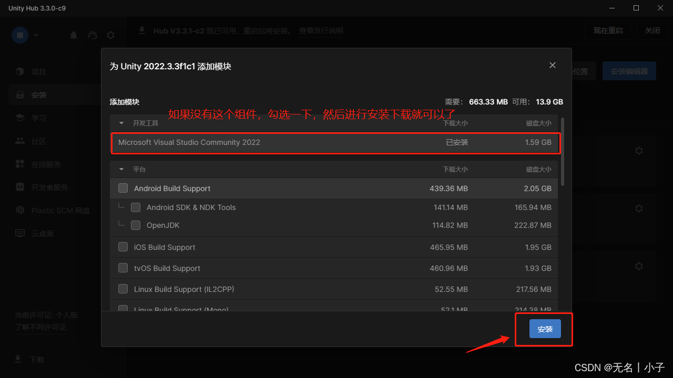Select Microsoft Visual Studio Community 2022 row
Image resolution: width=673 pixels, height=378 pixels.
(334, 142)
